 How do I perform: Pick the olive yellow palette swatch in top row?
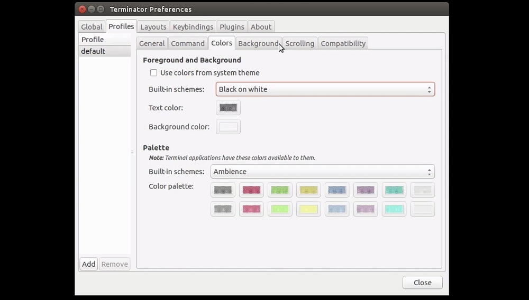(308, 190)
